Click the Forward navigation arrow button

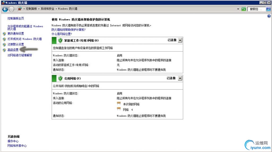click(x=11, y=9)
